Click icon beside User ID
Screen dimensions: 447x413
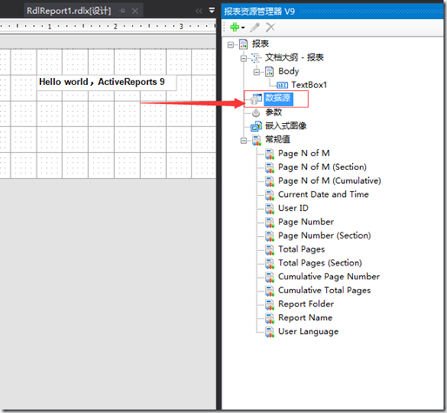tap(270, 208)
